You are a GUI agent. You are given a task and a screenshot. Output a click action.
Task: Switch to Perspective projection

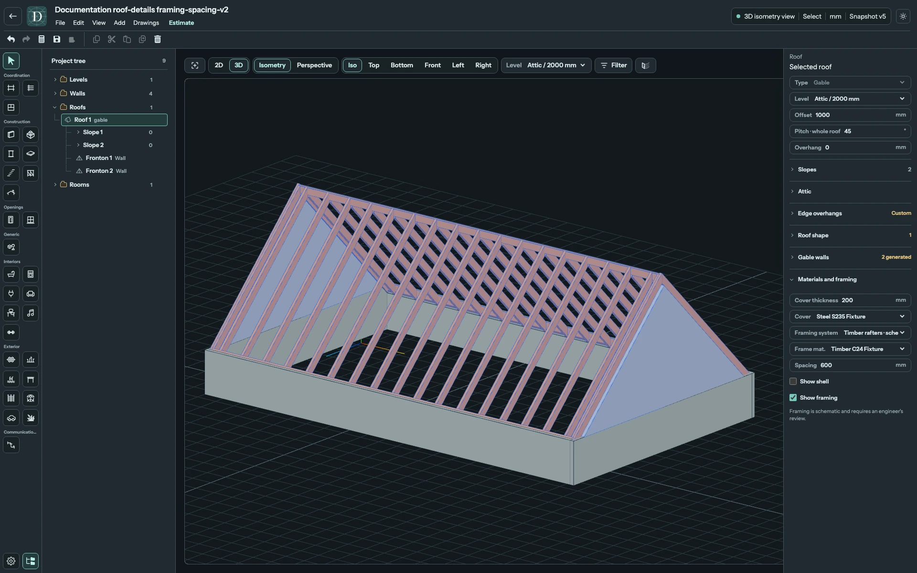[x=314, y=65]
